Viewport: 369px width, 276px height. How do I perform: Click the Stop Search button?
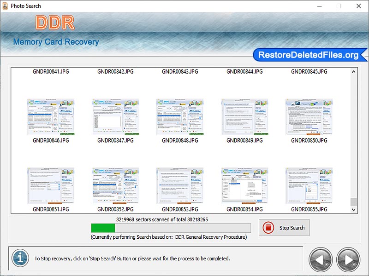[284, 228]
